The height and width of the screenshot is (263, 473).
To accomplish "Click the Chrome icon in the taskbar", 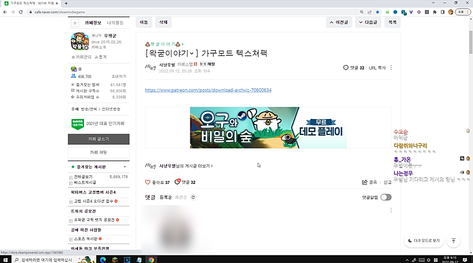I will [151, 259].
